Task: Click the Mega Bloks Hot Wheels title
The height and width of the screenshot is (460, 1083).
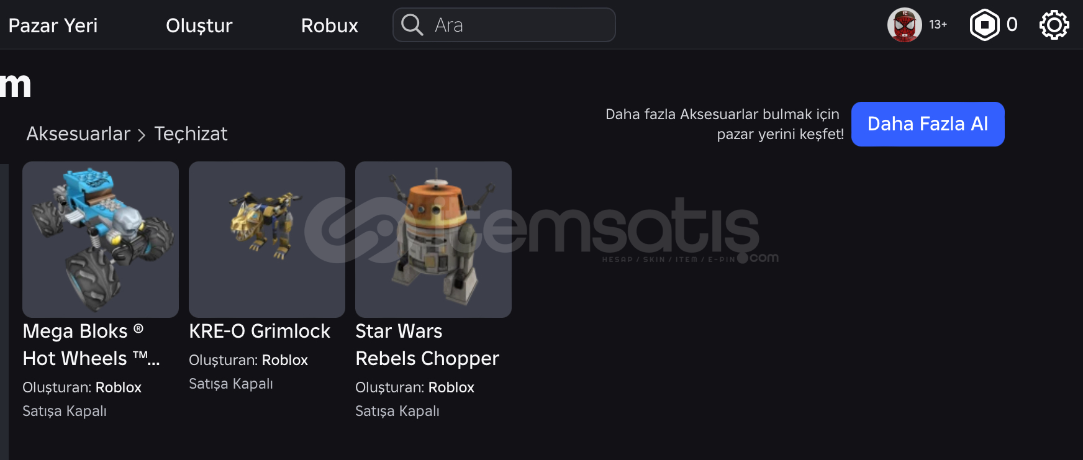Action: (x=91, y=345)
